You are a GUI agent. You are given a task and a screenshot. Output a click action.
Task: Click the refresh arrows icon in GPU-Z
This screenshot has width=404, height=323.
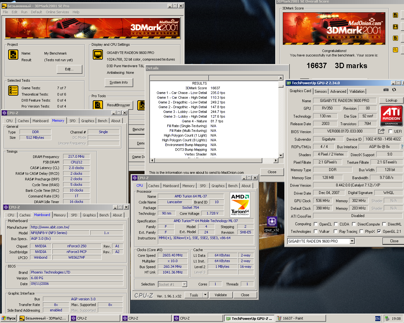pos(394,90)
